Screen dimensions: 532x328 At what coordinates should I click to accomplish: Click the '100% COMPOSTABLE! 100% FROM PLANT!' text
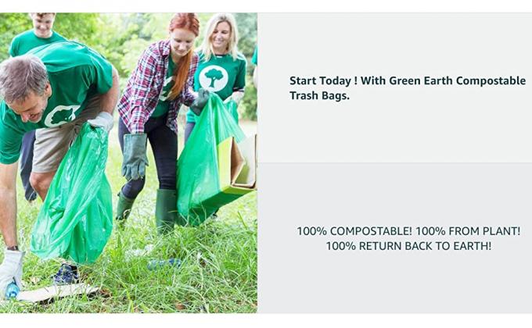(x=408, y=231)
